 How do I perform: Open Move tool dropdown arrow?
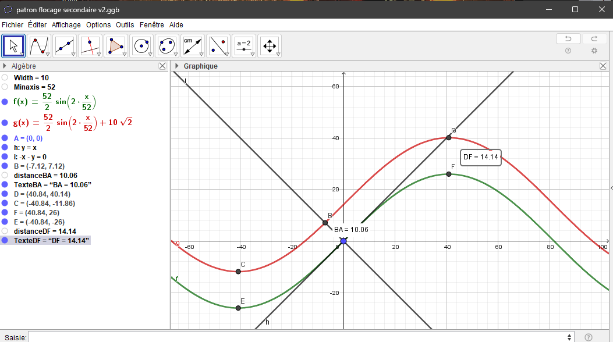coord(22,55)
